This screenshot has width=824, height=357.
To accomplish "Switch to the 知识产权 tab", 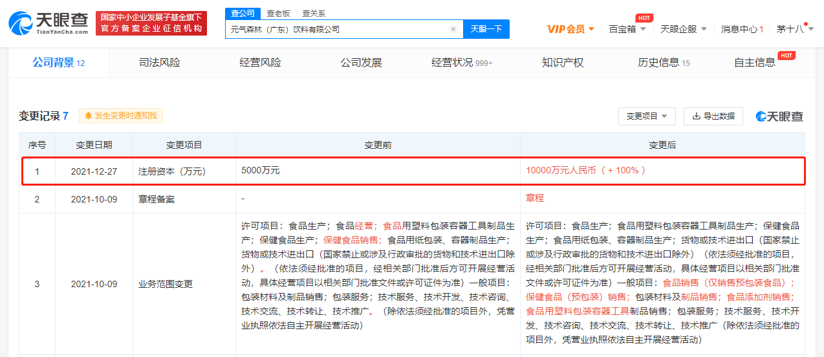I will tap(563, 63).
